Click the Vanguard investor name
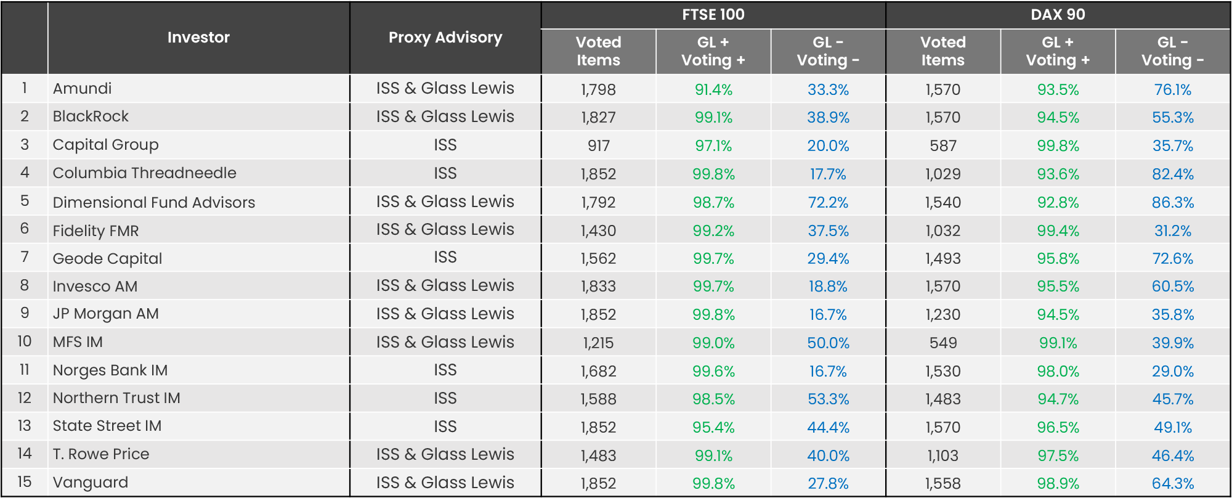Screen dimensions: 1232x498 tap(91, 483)
